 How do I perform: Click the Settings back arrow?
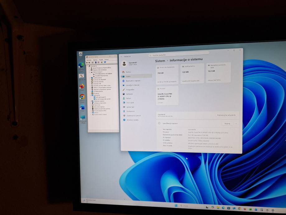click(121, 57)
